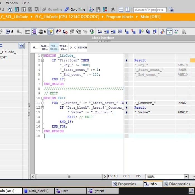Go to next bookmark icon
This screenshot has width=195, height=195.
pyautogui.click(x=148, y=32)
